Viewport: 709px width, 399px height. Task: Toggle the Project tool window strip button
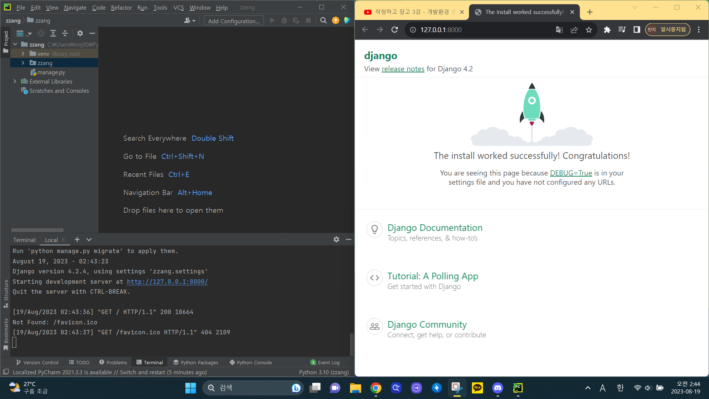pos(6,41)
